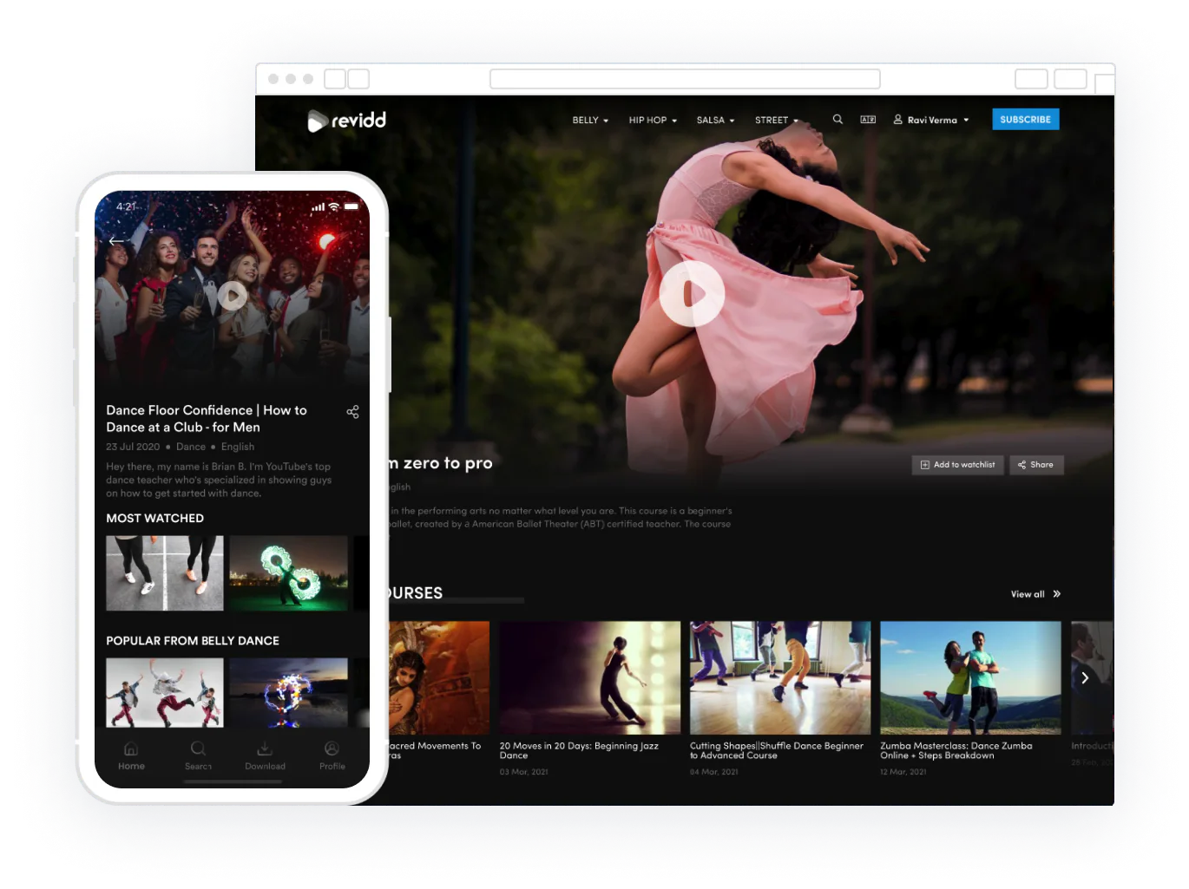The image size is (1189, 889).
Task: Open the Download tab in the phone navigation
Action: 265,755
